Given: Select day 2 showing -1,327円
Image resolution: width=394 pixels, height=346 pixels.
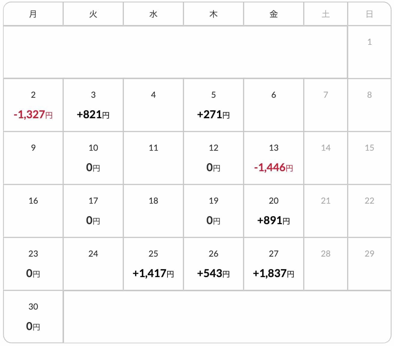Looking at the screenshot, I should [33, 105].
